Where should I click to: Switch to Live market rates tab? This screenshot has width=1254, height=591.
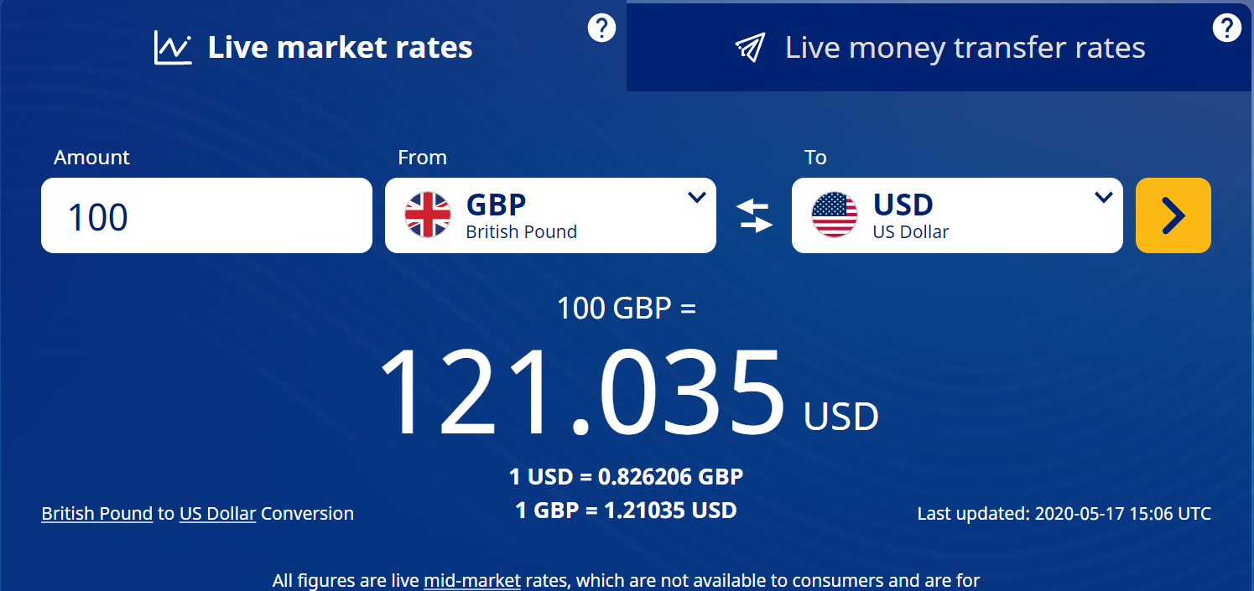pos(340,48)
